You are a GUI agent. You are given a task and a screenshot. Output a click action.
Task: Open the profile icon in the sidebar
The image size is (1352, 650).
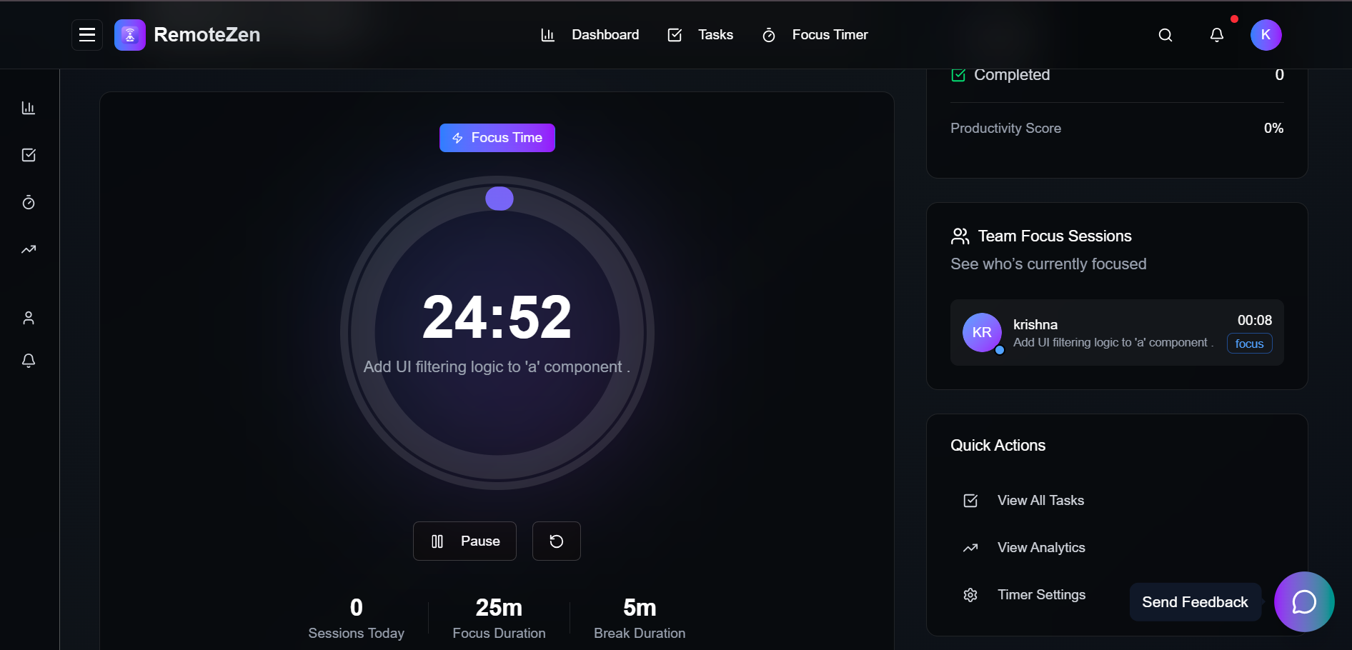tap(29, 317)
